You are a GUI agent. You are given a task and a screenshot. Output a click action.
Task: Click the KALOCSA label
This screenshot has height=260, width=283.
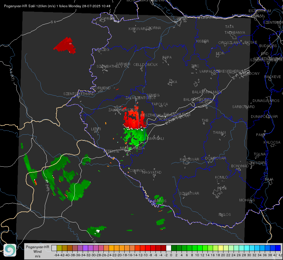tap(272, 142)
